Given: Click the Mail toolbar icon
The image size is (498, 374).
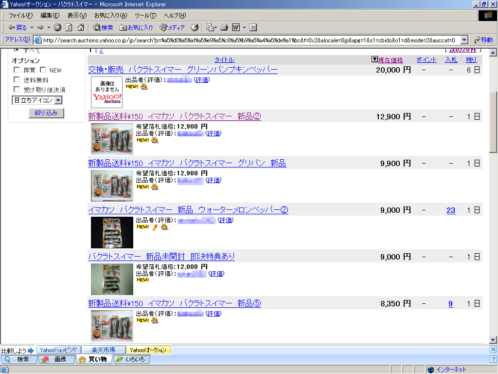Looking at the screenshot, I should 209,28.
